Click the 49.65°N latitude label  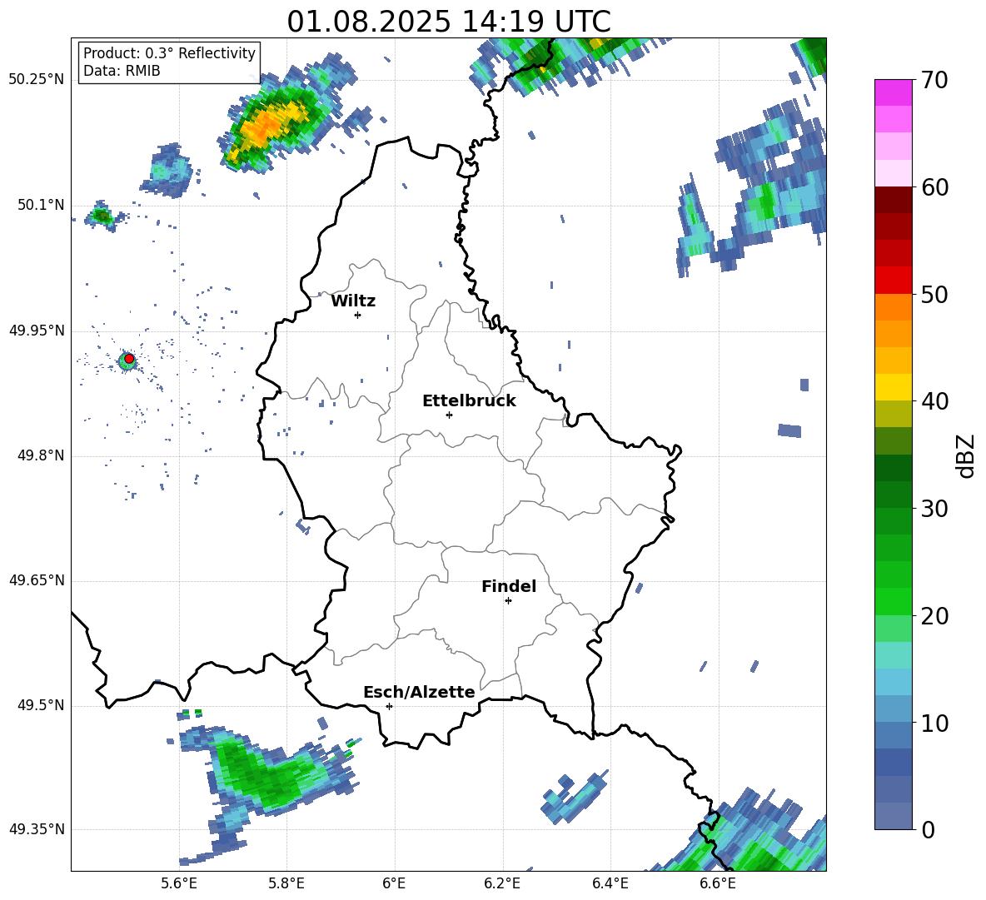point(37,579)
